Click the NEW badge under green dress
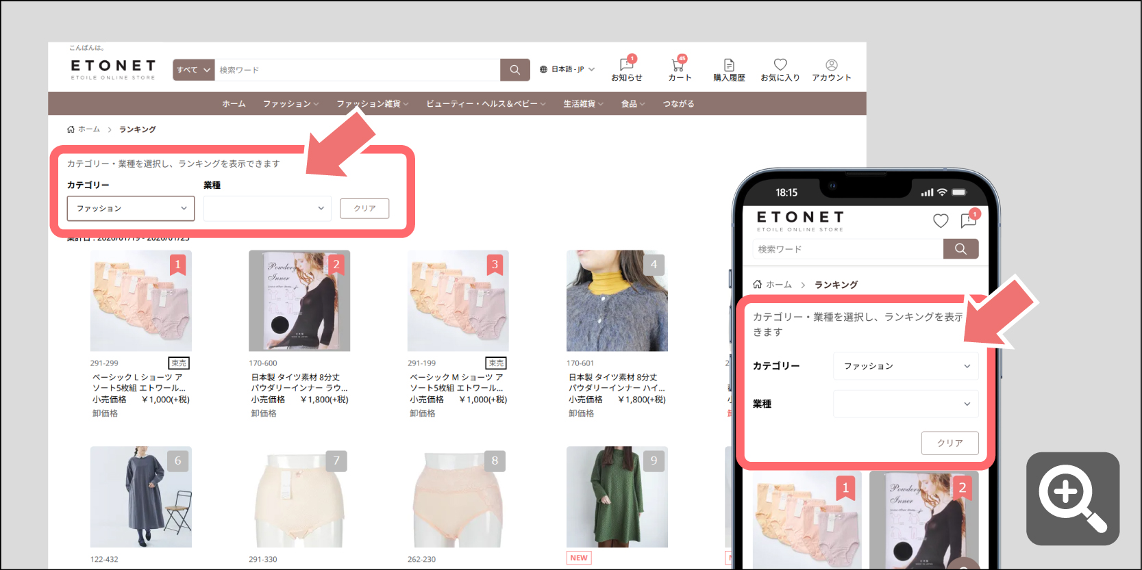 click(x=579, y=558)
